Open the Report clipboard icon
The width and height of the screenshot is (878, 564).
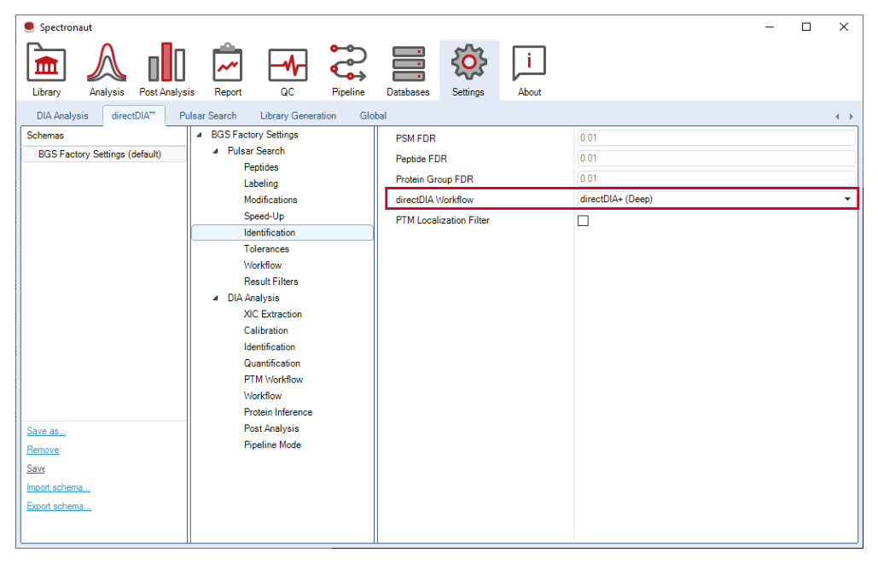pyautogui.click(x=227, y=62)
